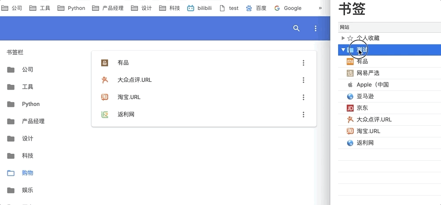Select 大众点评.URL in the right bookmarks panel
The image size is (441, 205).
point(390,120)
